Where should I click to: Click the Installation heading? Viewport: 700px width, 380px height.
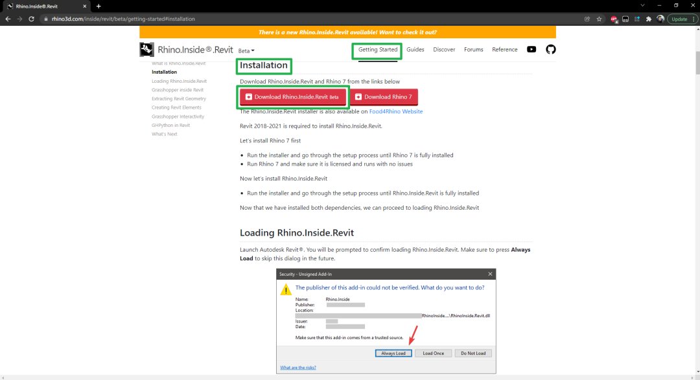pos(264,65)
